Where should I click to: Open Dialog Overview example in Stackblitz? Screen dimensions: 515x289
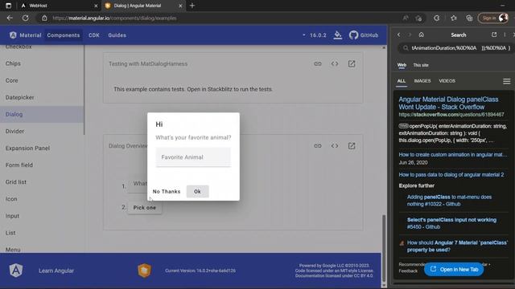pyautogui.click(x=352, y=146)
